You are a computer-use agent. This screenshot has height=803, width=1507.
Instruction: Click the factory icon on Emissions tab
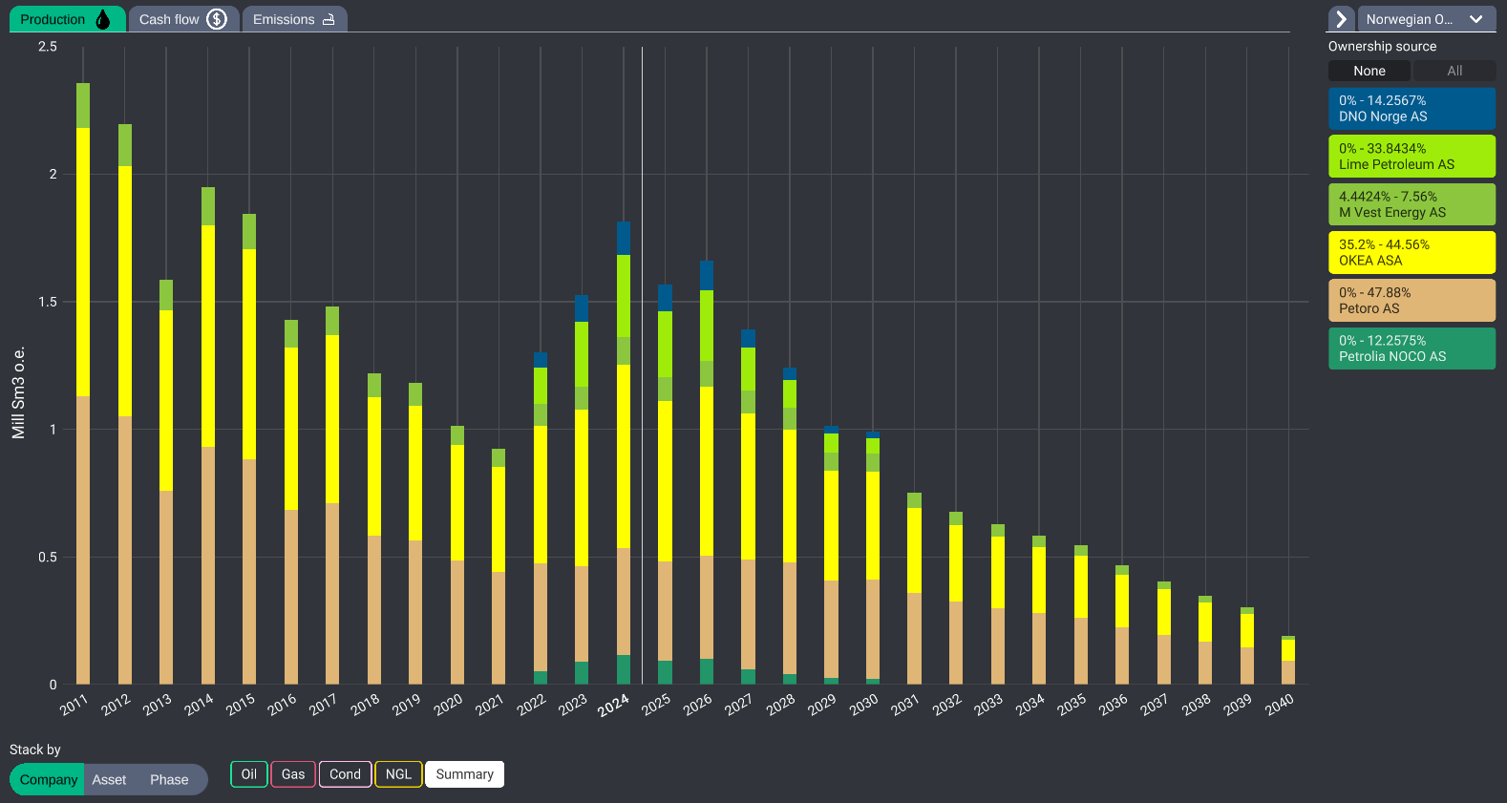329,19
